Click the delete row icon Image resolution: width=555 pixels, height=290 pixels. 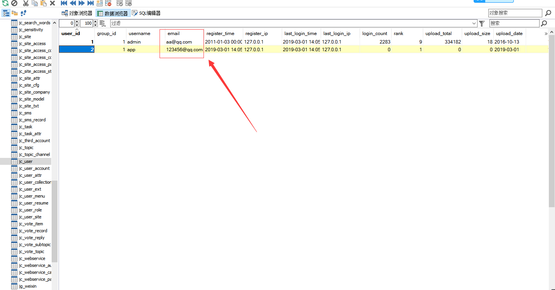(x=108, y=3)
